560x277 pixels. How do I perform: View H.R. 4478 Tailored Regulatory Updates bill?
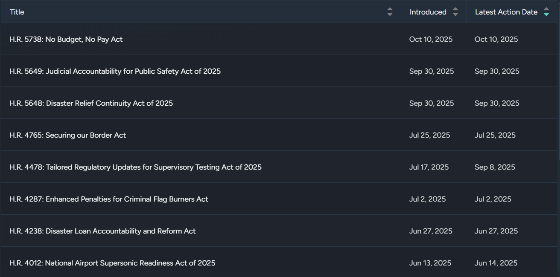tap(135, 167)
